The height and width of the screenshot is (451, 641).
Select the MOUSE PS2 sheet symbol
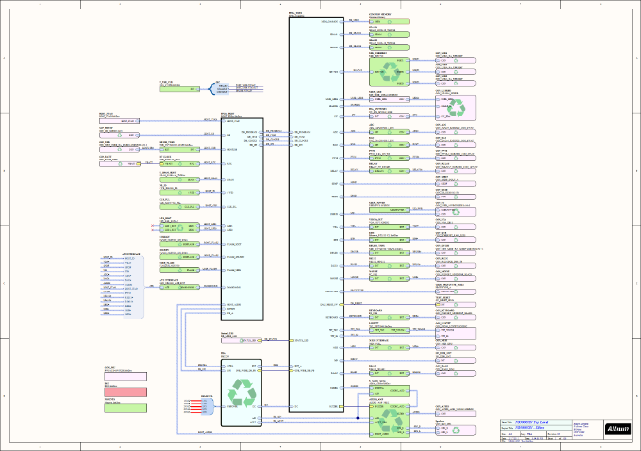point(389,278)
